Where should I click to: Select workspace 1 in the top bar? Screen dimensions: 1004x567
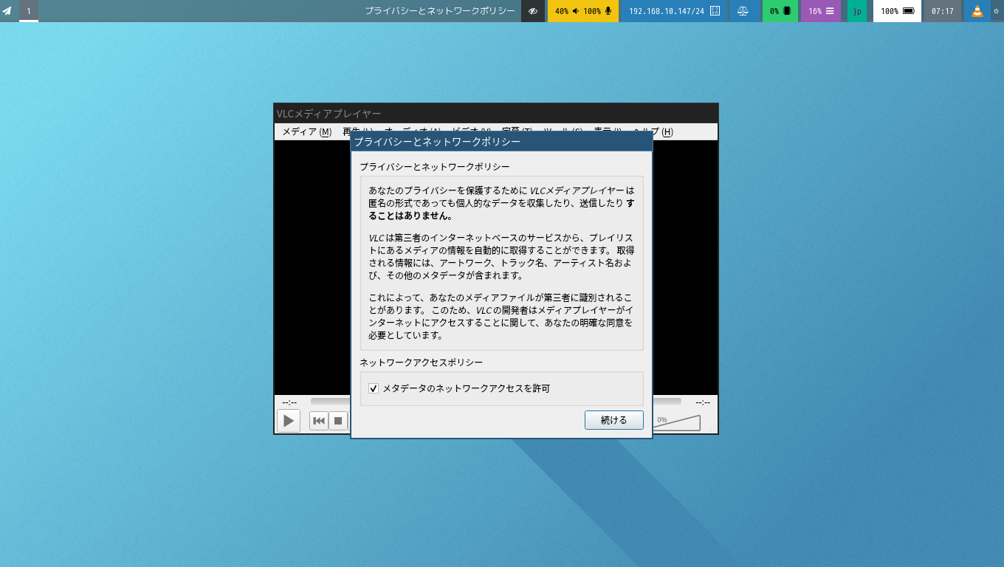(29, 11)
